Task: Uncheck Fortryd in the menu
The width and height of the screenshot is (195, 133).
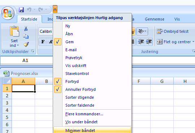Action: [92, 81]
